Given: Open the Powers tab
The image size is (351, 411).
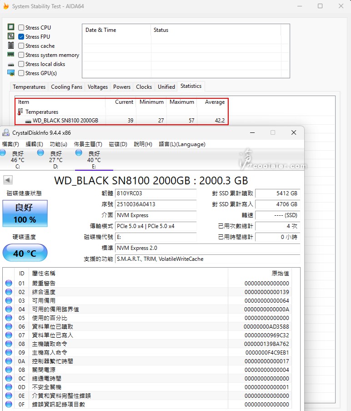Looking at the screenshot, I should (122, 87).
